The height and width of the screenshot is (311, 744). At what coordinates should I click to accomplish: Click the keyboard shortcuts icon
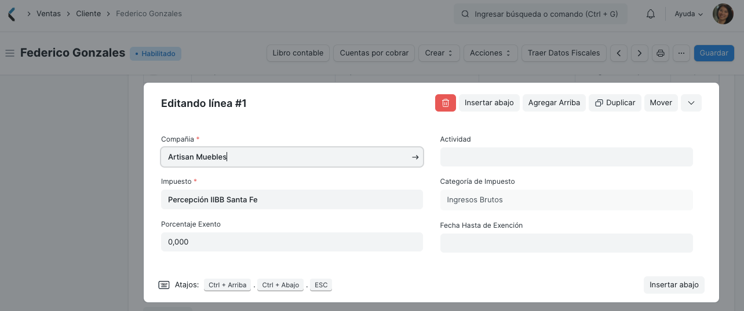coord(164,285)
